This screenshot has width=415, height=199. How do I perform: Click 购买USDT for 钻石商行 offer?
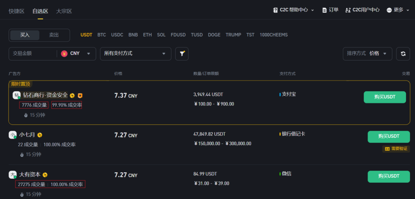(385, 97)
